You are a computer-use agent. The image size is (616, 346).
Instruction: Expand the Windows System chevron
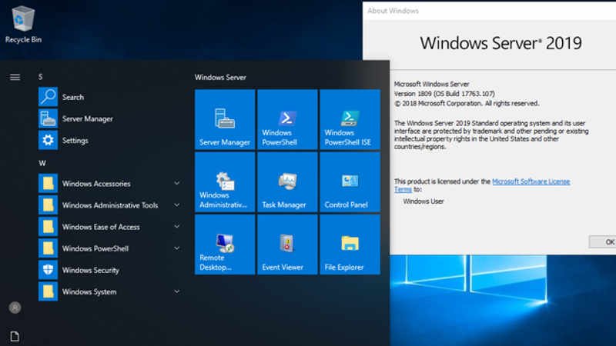(177, 291)
